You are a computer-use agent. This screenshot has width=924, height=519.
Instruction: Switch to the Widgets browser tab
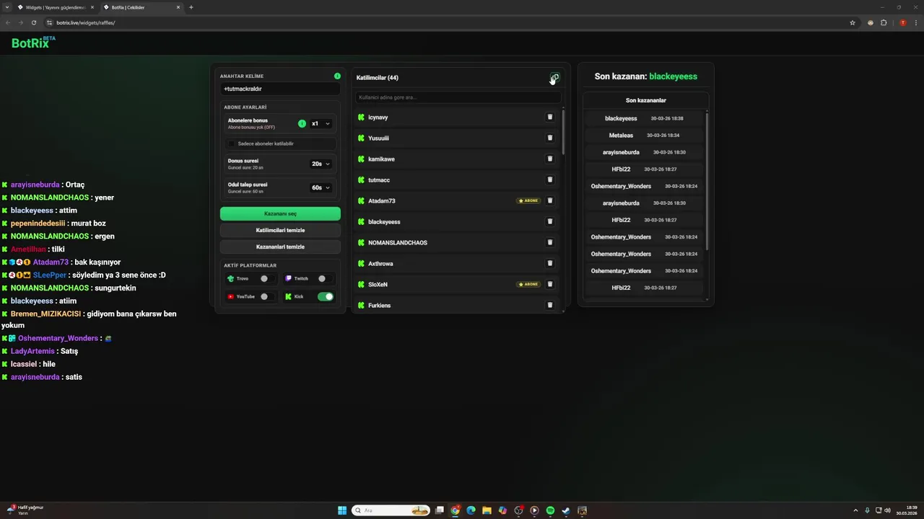coord(56,7)
